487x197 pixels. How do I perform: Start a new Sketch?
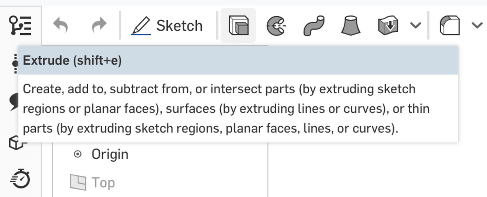(167, 25)
